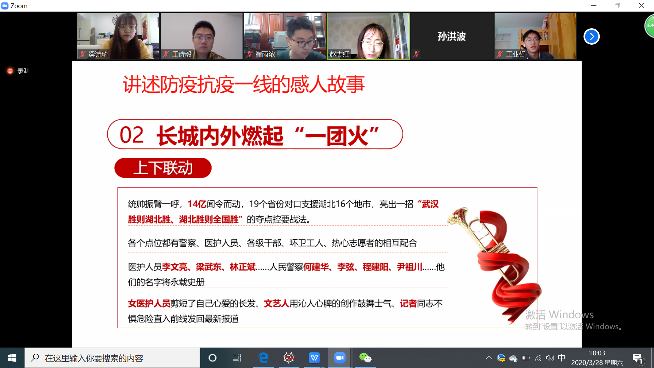Open Microsoft Edge from the taskbar
Viewport: 654px width, 368px height.
pos(263,358)
